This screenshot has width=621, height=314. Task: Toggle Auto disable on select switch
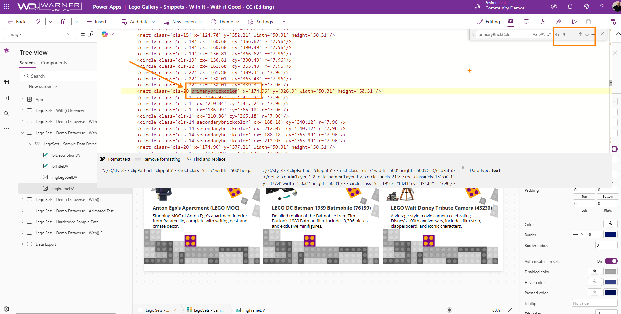point(611,261)
